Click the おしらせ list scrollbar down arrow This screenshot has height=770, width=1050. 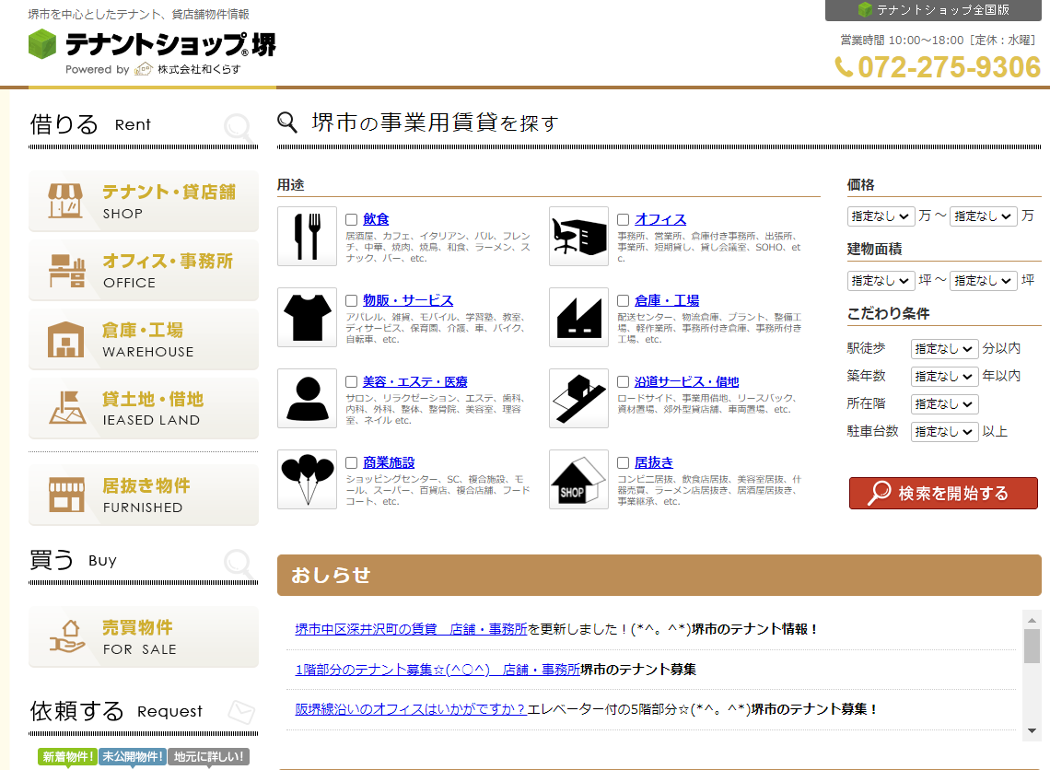1032,730
